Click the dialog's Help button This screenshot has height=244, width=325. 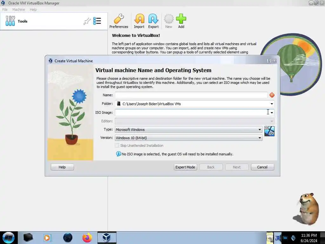point(62,167)
